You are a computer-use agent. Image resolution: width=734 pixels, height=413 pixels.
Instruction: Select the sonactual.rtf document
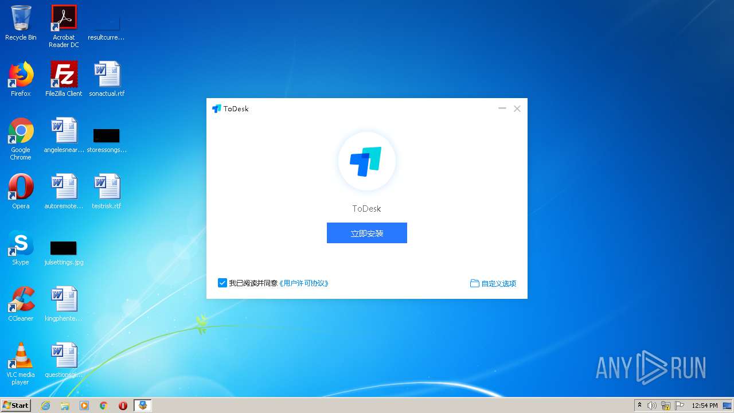pyautogui.click(x=107, y=79)
